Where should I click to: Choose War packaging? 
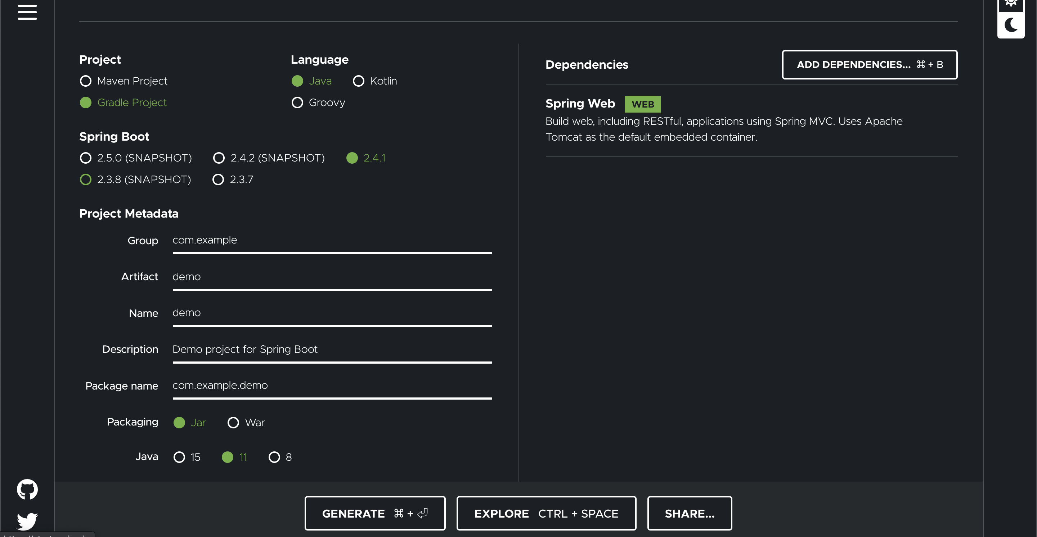point(233,422)
